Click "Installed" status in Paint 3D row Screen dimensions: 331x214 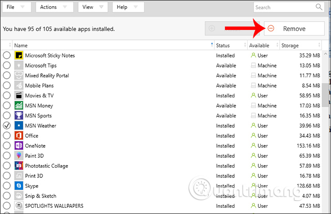point(225,156)
